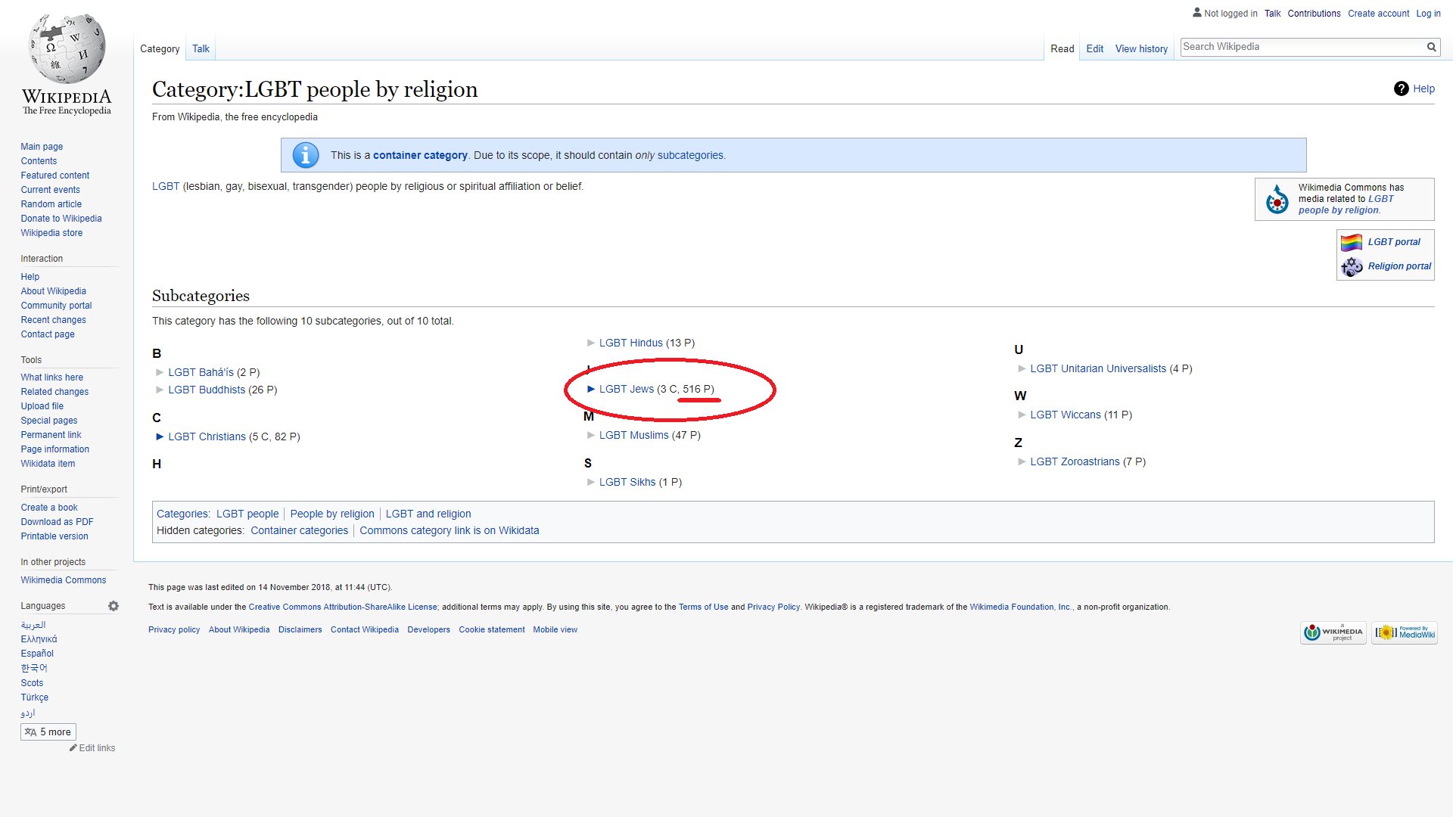The height and width of the screenshot is (817, 1453).
Task: Expand the LGBT Buddhists subcategory triangle
Action: click(160, 390)
